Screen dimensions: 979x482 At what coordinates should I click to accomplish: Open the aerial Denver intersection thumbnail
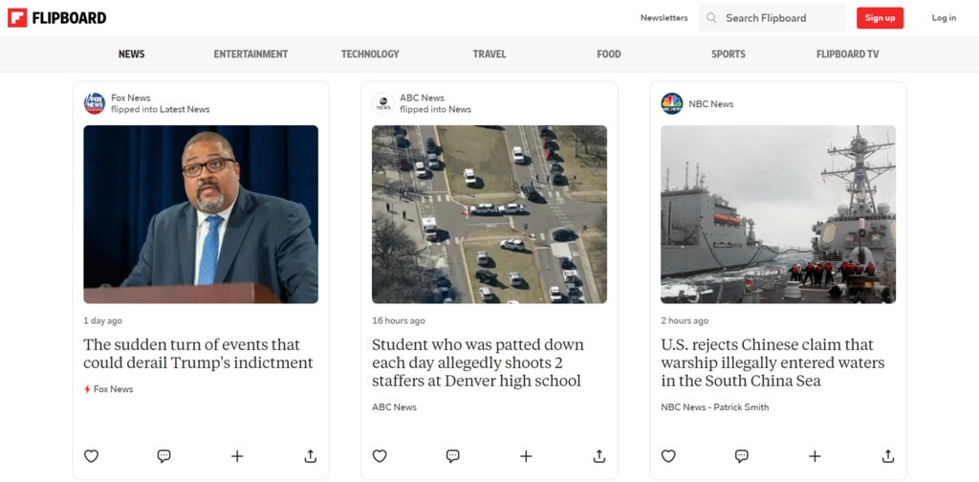[x=489, y=214]
